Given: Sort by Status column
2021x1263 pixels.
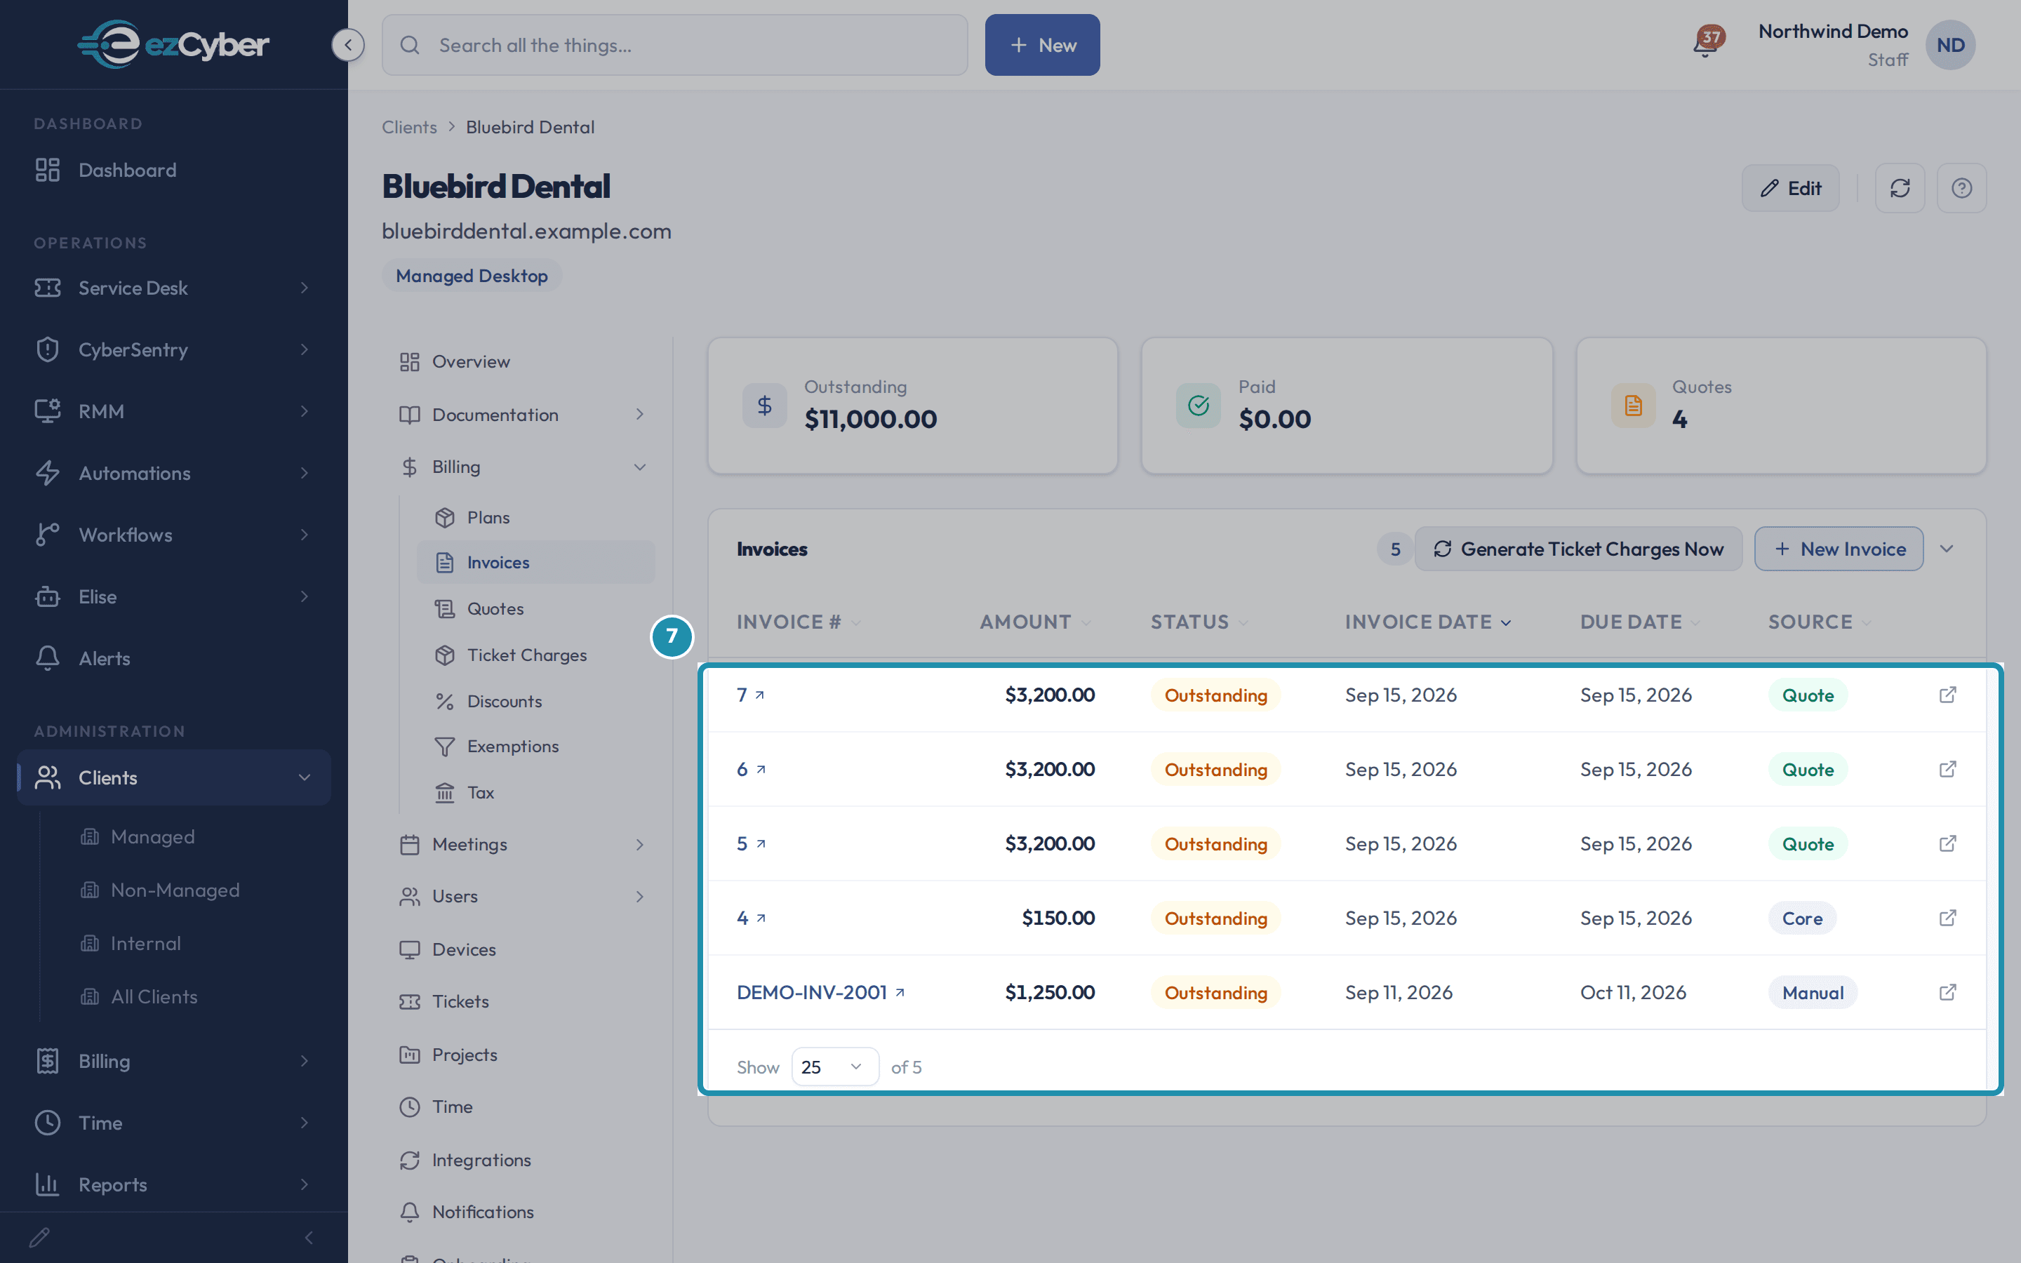Looking at the screenshot, I should click(x=1199, y=622).
